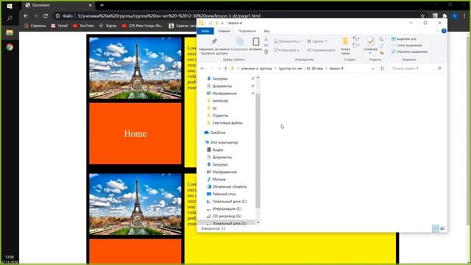Create a new folder with the New folder icon
This screenshot has width=471, height=265.
coord(345,41)
